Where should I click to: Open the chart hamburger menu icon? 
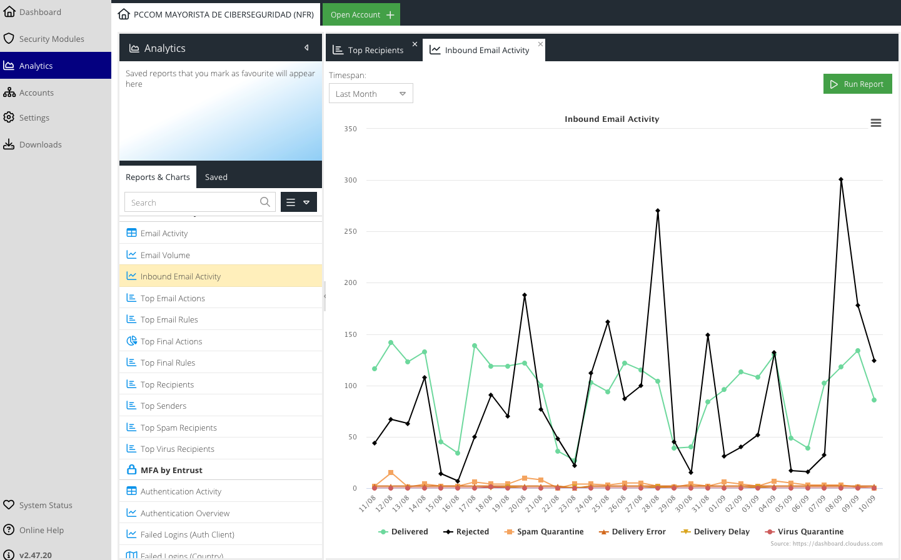tap(876, 123)
